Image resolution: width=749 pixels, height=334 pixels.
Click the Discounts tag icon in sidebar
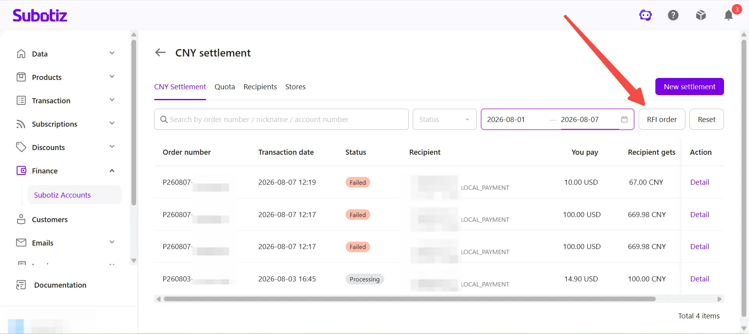pos(21,147)
